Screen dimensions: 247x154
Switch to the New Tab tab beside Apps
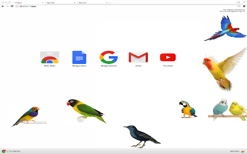pyautogui.click(x=61, y=3)
